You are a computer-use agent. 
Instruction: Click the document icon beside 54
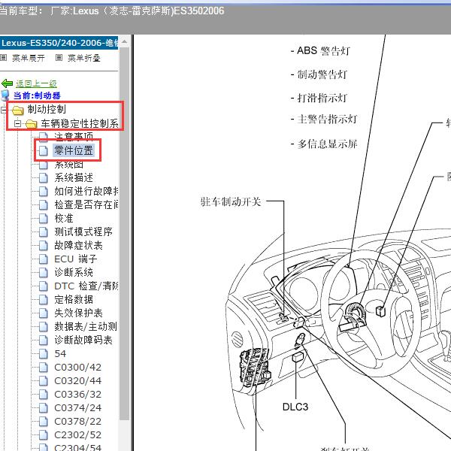pyautogui.click(x=44, y=354)
